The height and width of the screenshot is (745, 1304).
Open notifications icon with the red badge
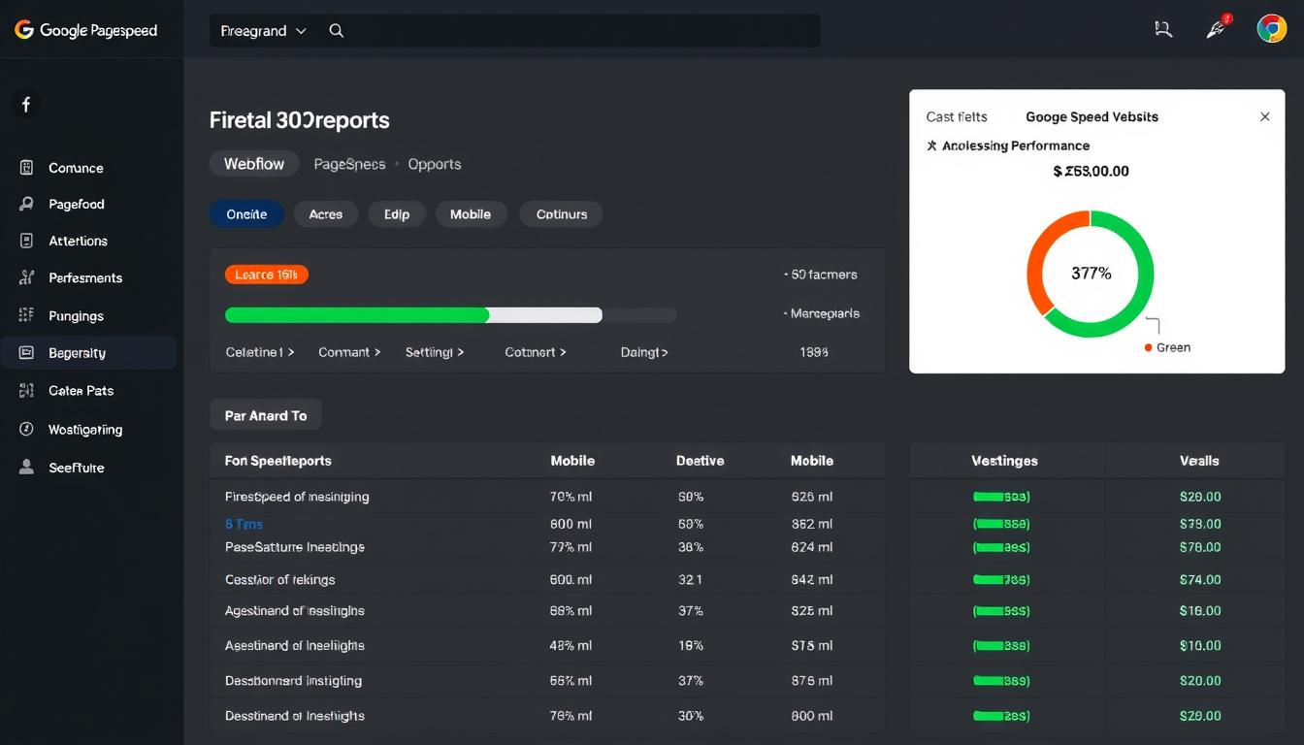(x=1218, y=27)
